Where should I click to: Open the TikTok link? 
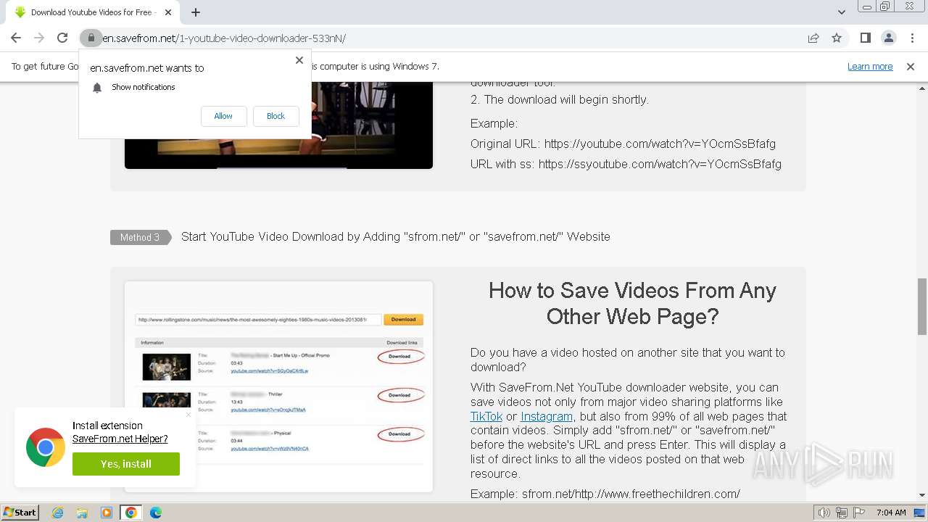[486, 416]
